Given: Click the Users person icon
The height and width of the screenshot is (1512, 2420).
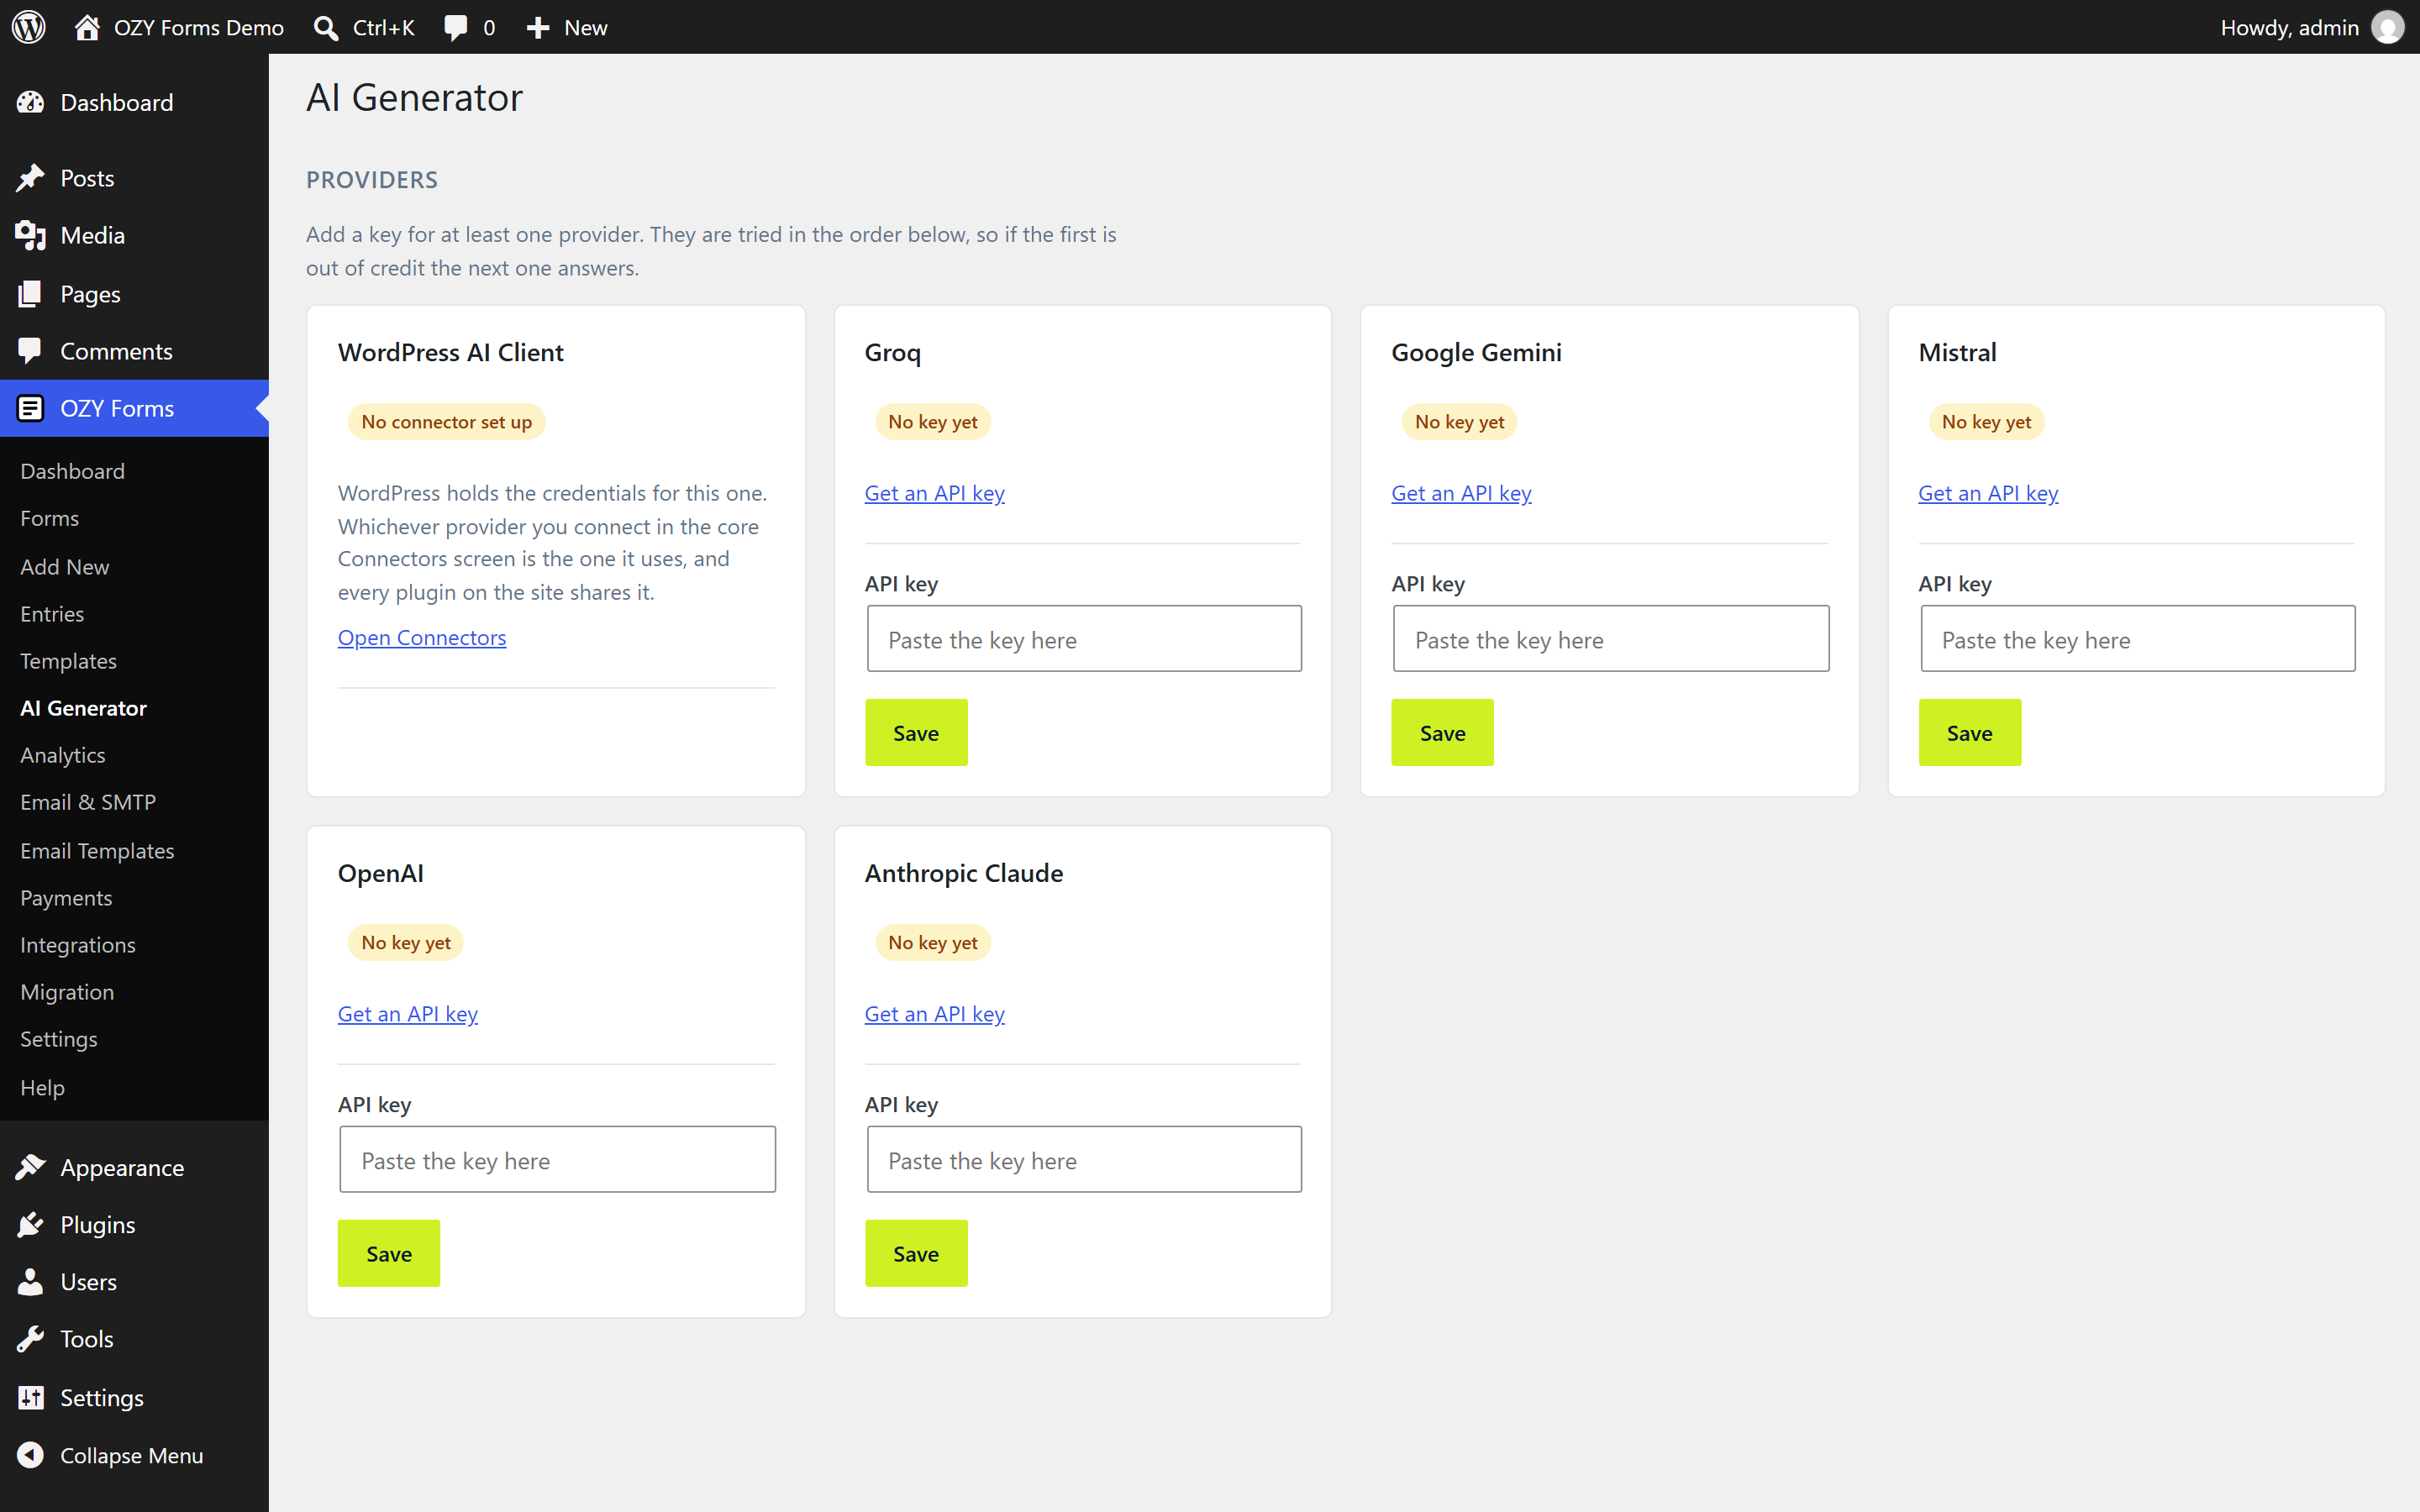Looking at the screenshot, I should [x=30, y=1281].
